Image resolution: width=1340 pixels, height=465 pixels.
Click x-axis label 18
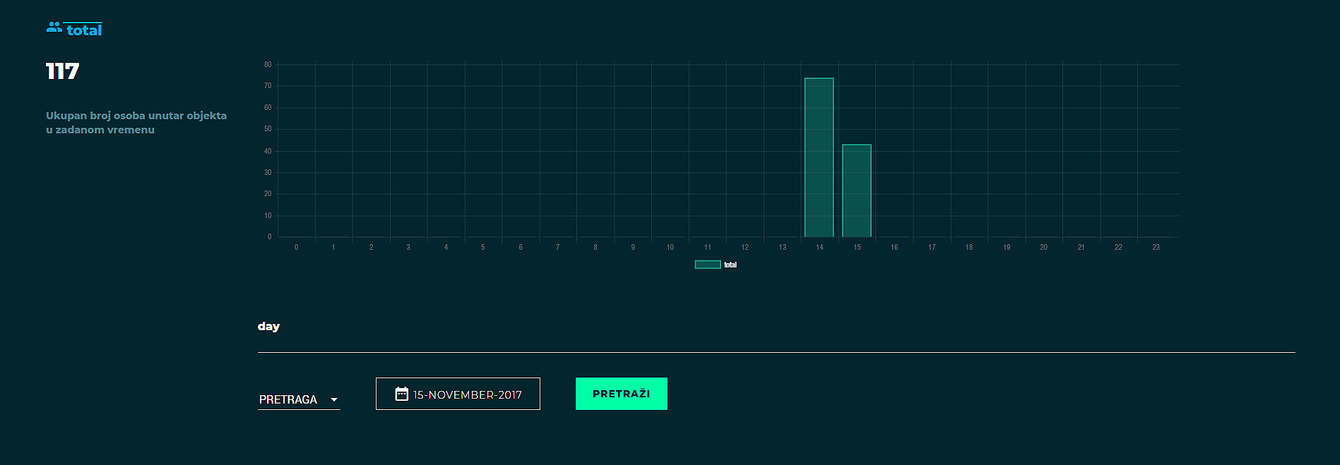968,247
